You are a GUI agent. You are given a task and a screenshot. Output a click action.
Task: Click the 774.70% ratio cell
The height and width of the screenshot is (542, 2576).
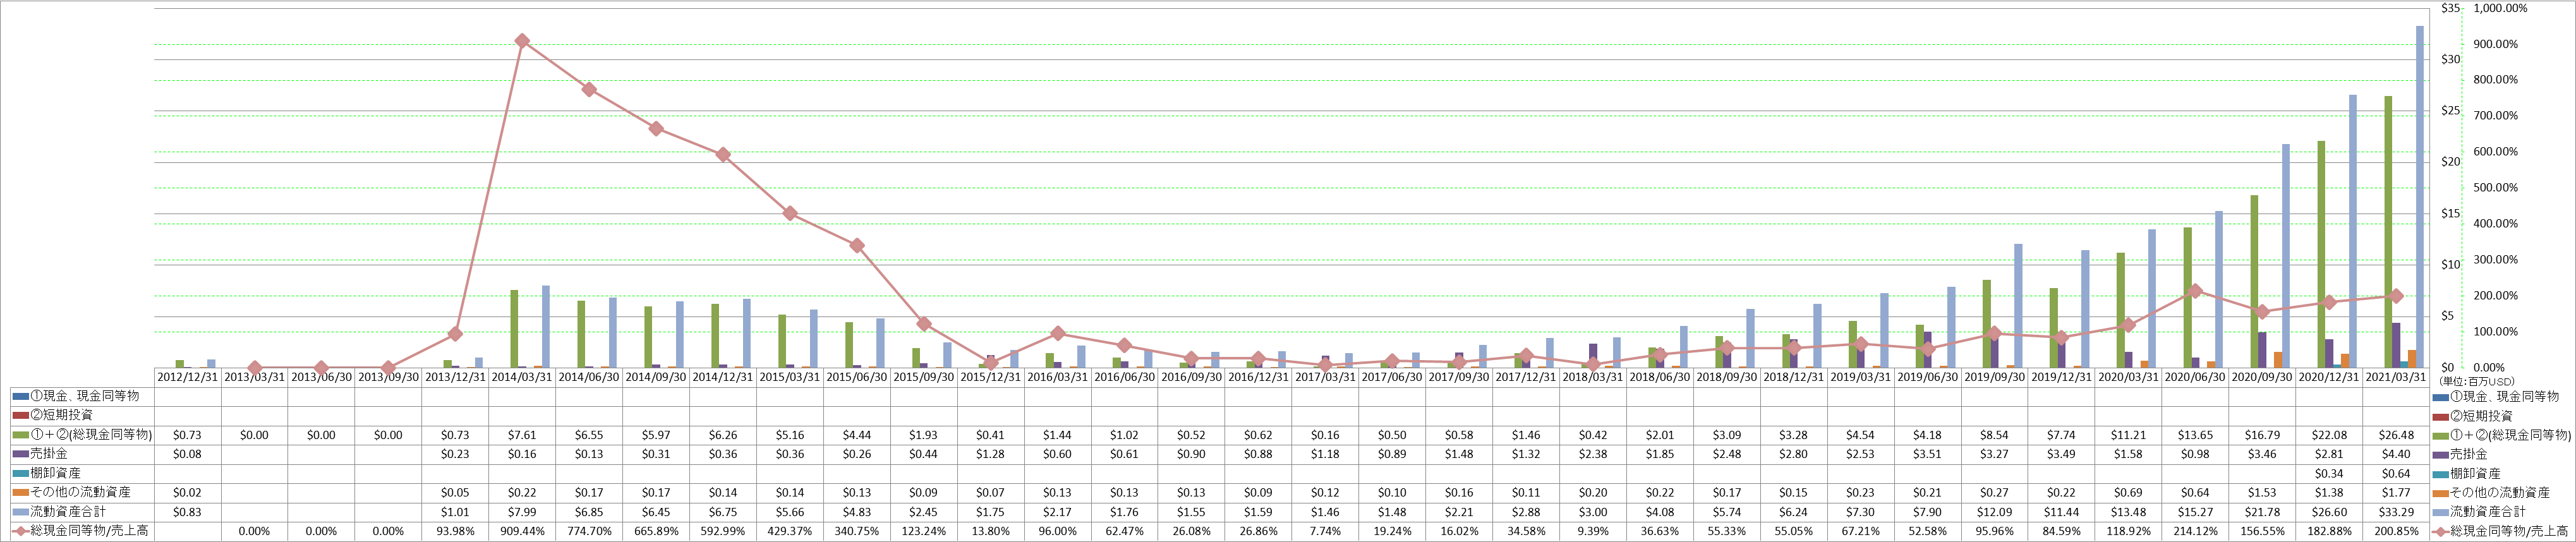pyautogui.click(x=589, y=531)
